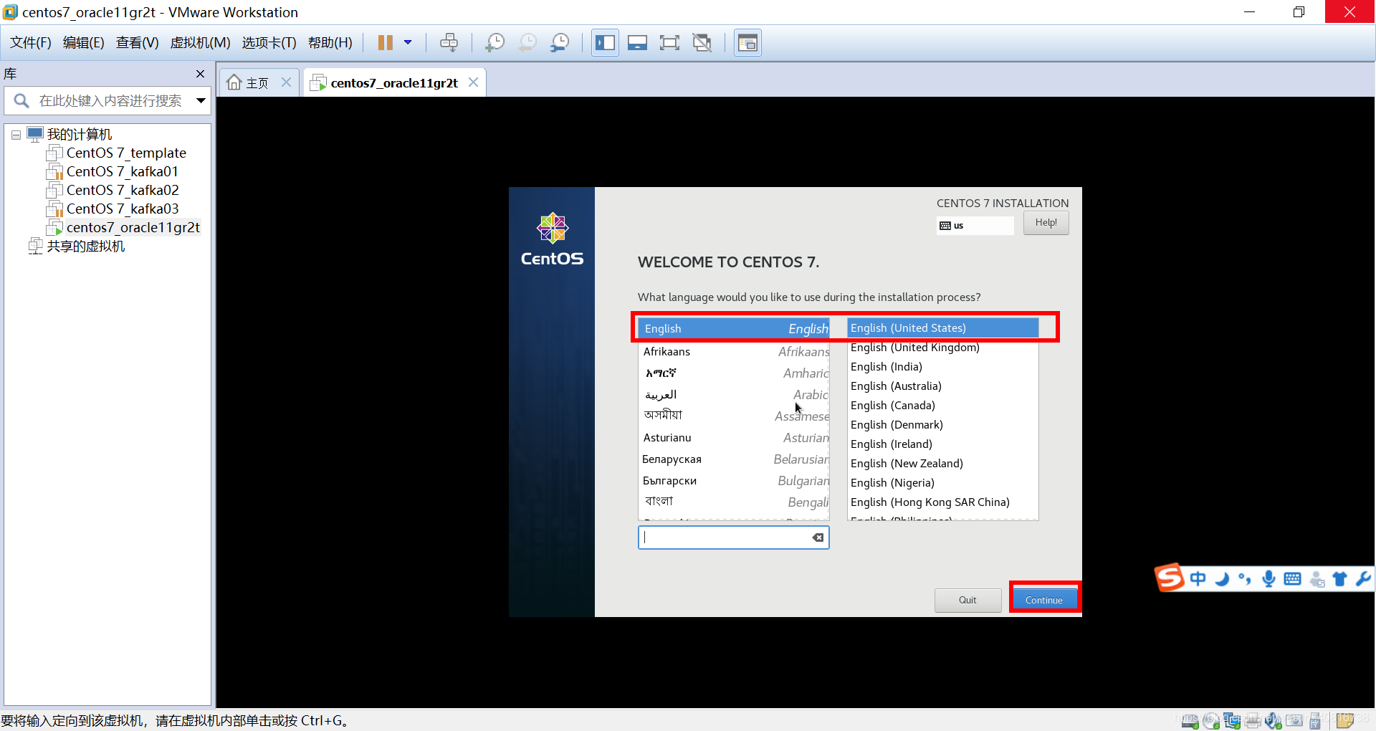Choose English (Nigeria) locale
The height and width of the screenshot is (731, 1376).
click(x=942, y=483)
